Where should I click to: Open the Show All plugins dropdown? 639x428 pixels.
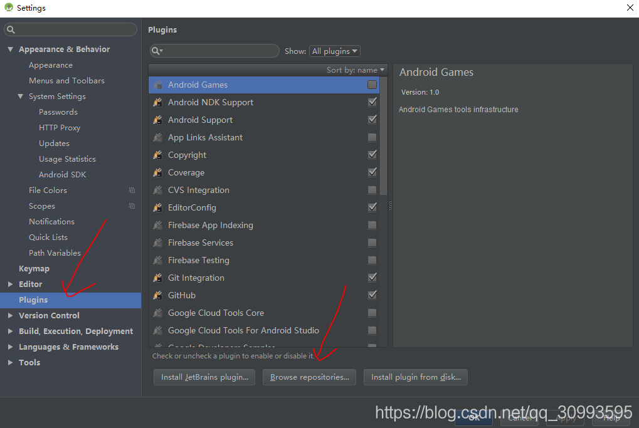335,51
